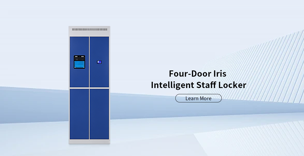Click the blue scanning screen of the iris module

[79, 64]
